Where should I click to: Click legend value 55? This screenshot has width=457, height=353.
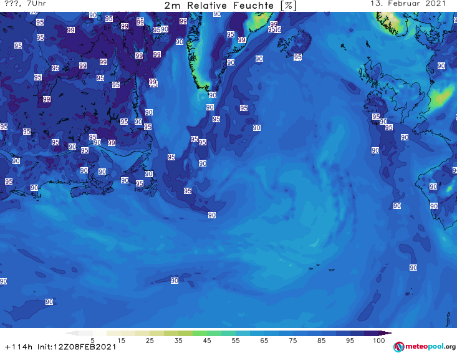(236, 341)
